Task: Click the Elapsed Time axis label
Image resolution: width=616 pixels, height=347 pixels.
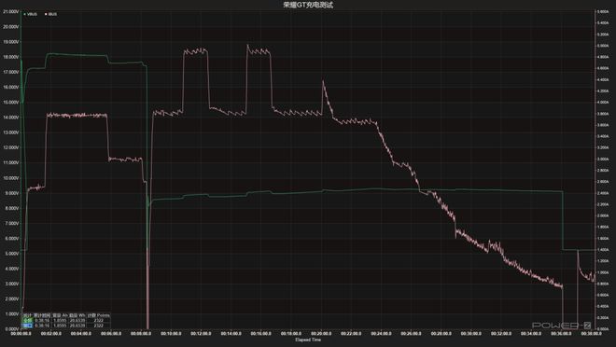Action: [x=308, y=340]
